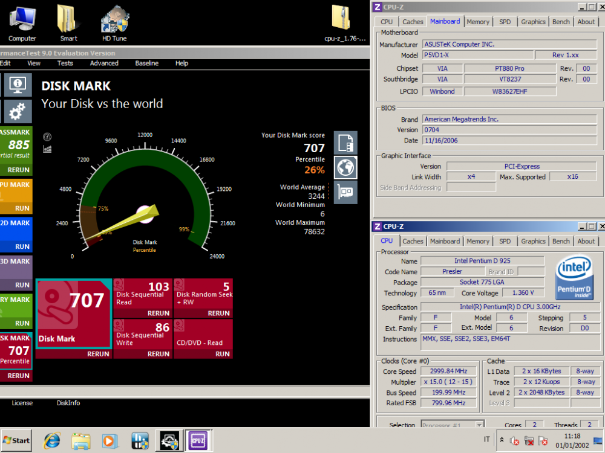Rerun the Disk Sequential Read test
605x453 pixels.
(159, 313)
